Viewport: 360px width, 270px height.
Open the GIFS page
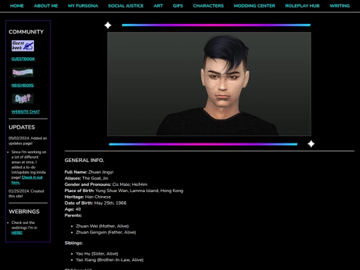[178, 6]
